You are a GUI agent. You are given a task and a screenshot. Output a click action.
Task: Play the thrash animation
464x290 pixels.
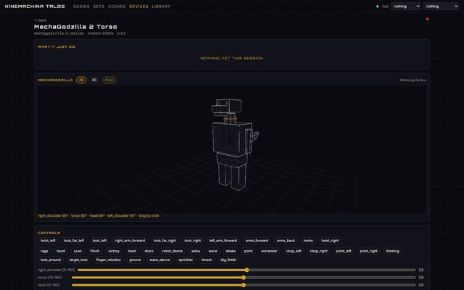pos(207,260)
